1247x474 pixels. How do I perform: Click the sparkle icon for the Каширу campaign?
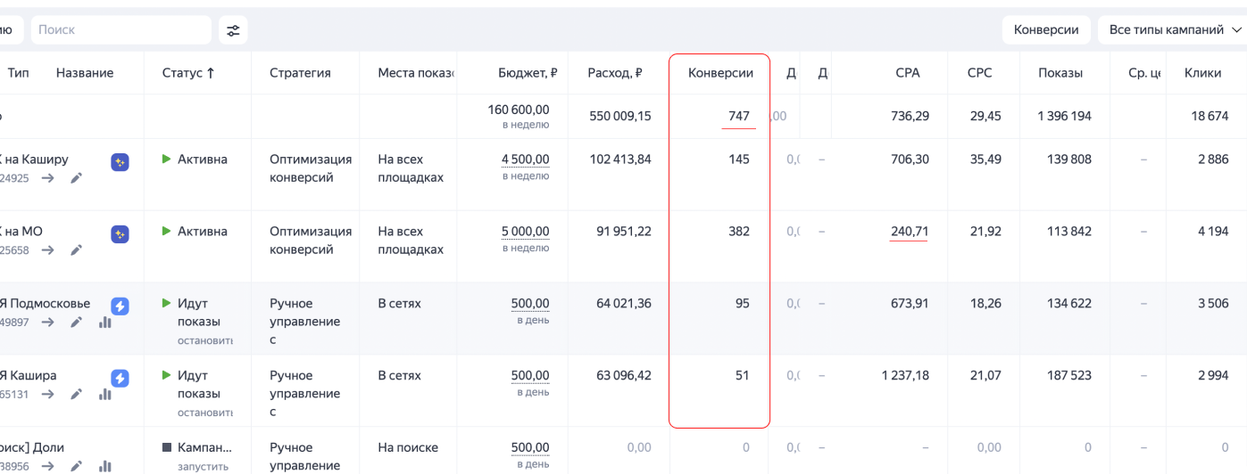pos(120,162)
